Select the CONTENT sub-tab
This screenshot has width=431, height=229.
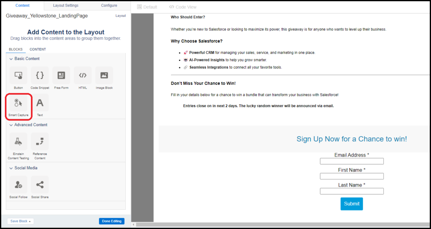pyautogui.click(x=37, y=49)
